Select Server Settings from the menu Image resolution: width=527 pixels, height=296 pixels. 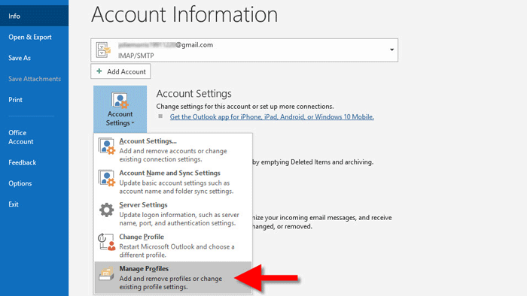click(x=172, y=213)
